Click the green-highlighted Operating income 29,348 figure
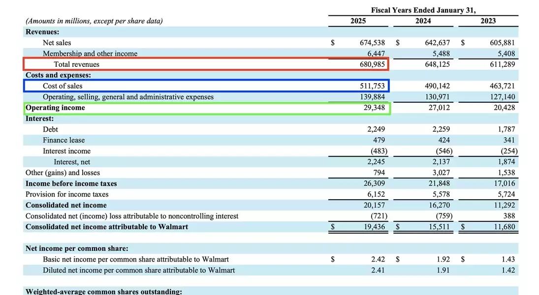The width and height of the screenshot is (539, 295). point(374,108)
